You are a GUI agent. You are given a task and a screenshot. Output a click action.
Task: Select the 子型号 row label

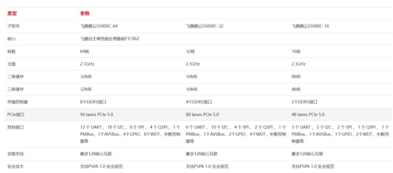13,26
